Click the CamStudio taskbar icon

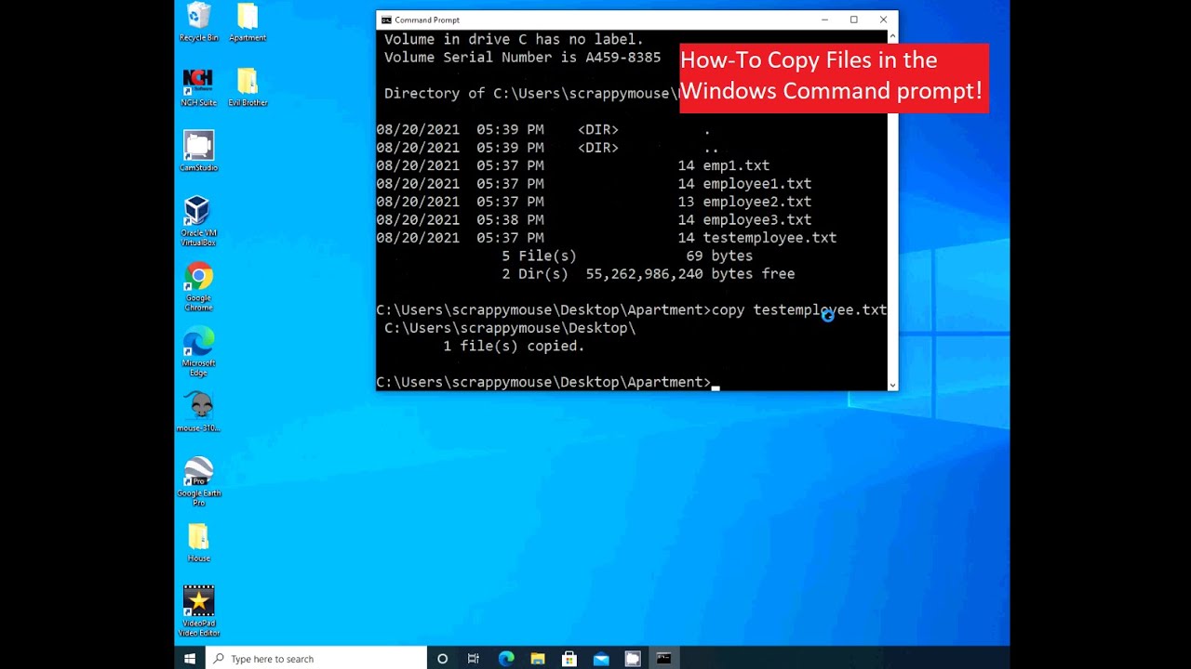(x=633, y=659)
